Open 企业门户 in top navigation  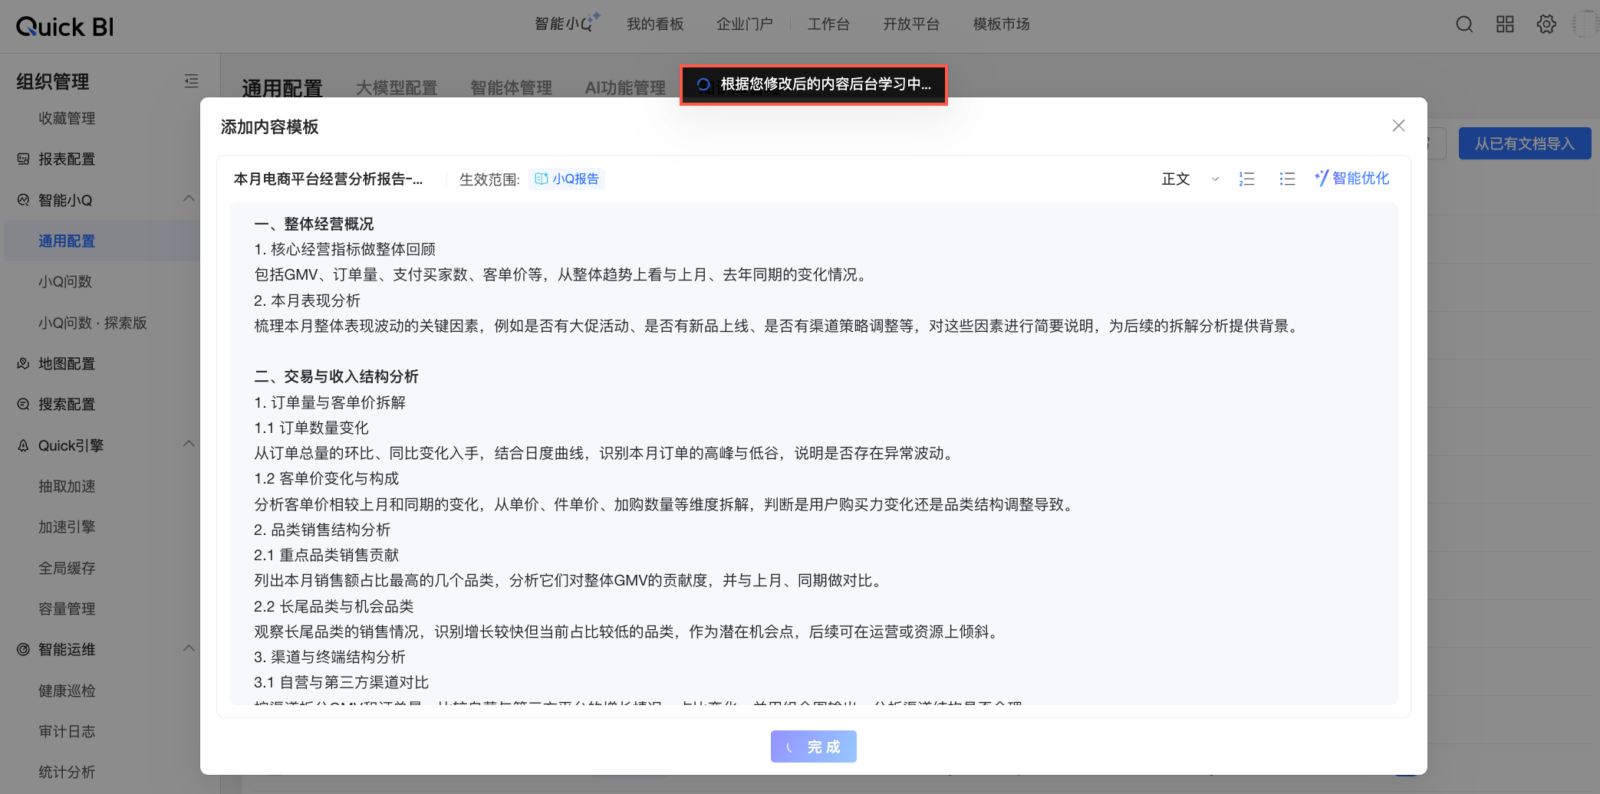pos(745,25)
